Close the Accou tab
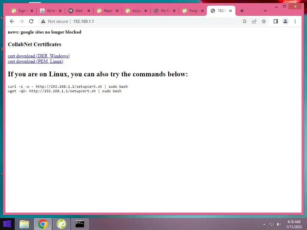Screen dimensions: 307x230 coord(146,11)
